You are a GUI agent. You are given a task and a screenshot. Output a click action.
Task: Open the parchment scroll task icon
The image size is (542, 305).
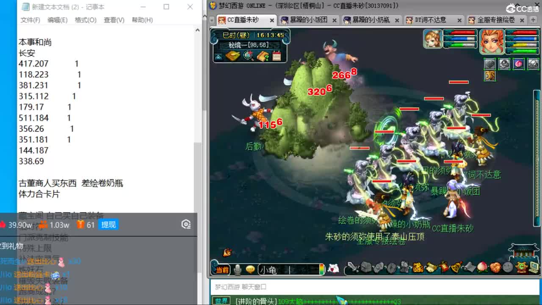[431, 267]
